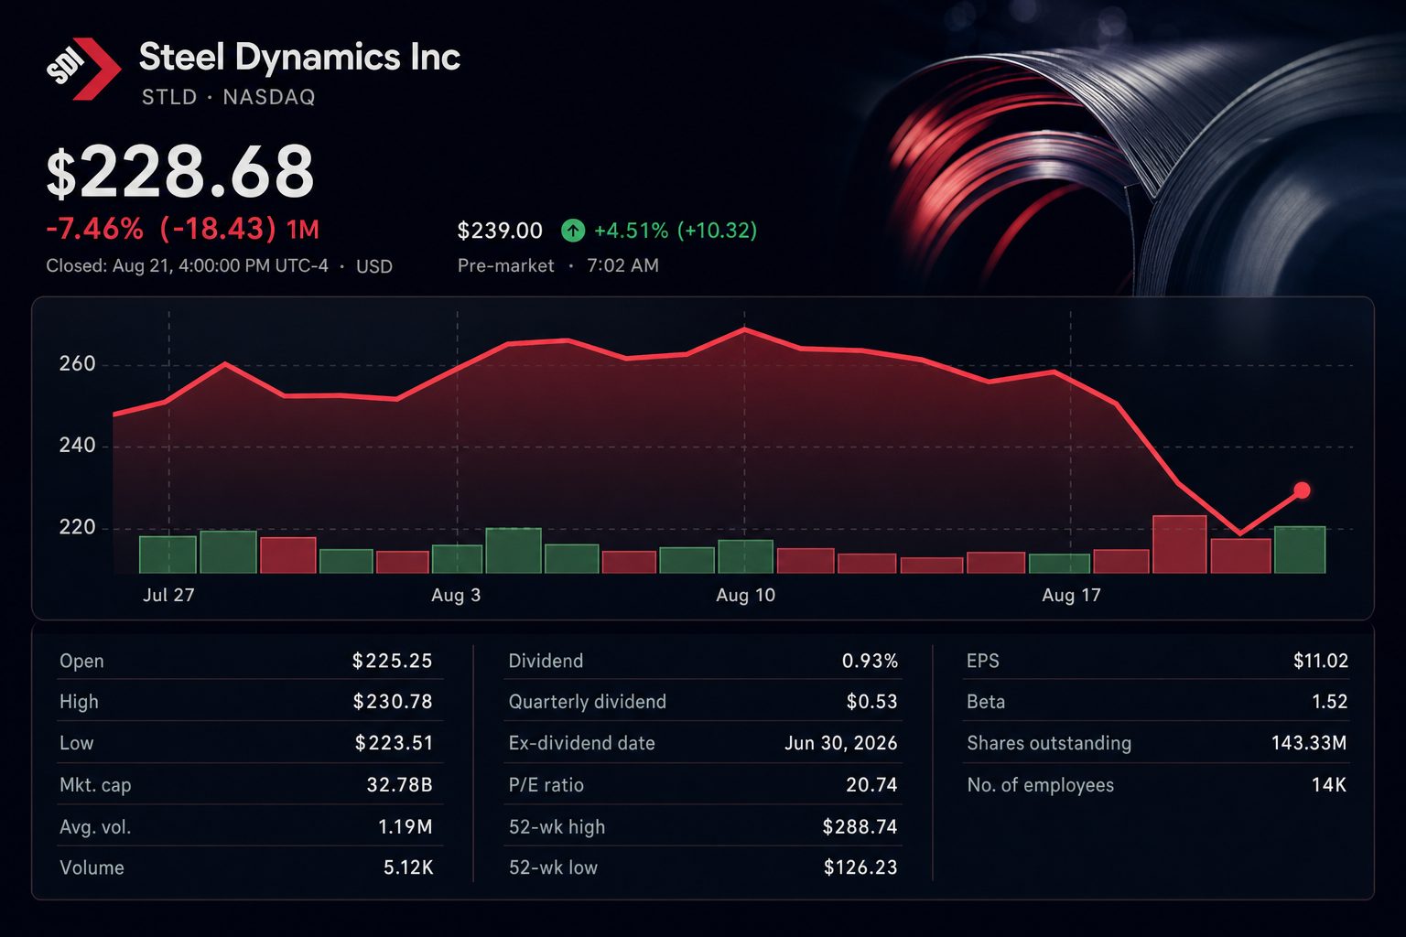Screen dimensions: 1406x937
Task: Click the 'No. of employees' label
Action: 1041,785
